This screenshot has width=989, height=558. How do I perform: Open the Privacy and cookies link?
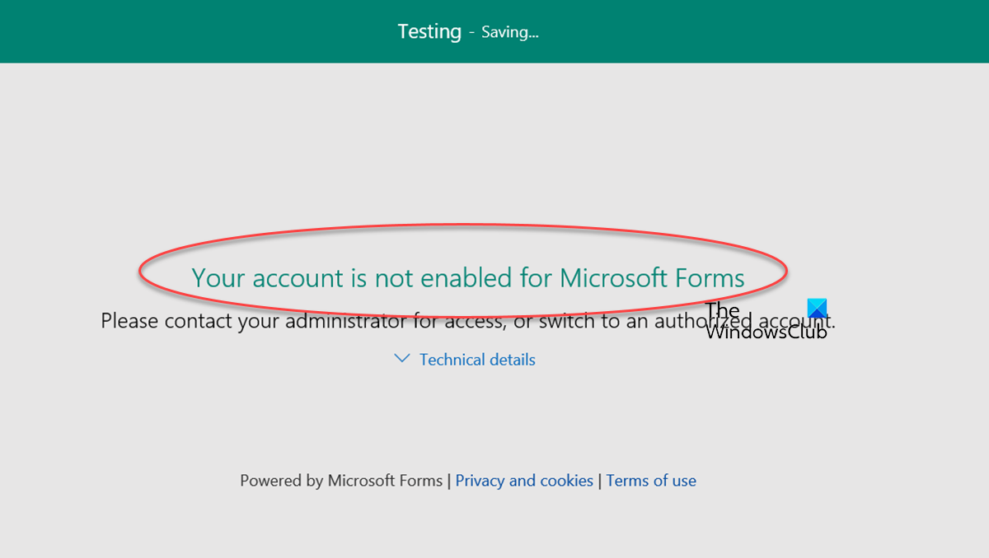pos(524,481)
